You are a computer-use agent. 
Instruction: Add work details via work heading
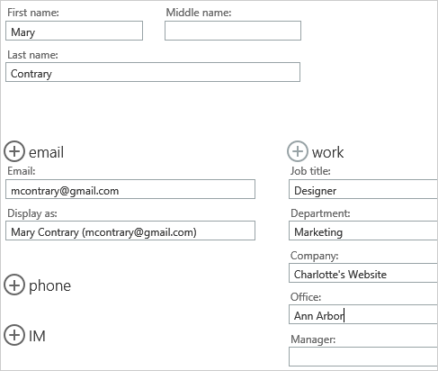[x=327, y=152]
